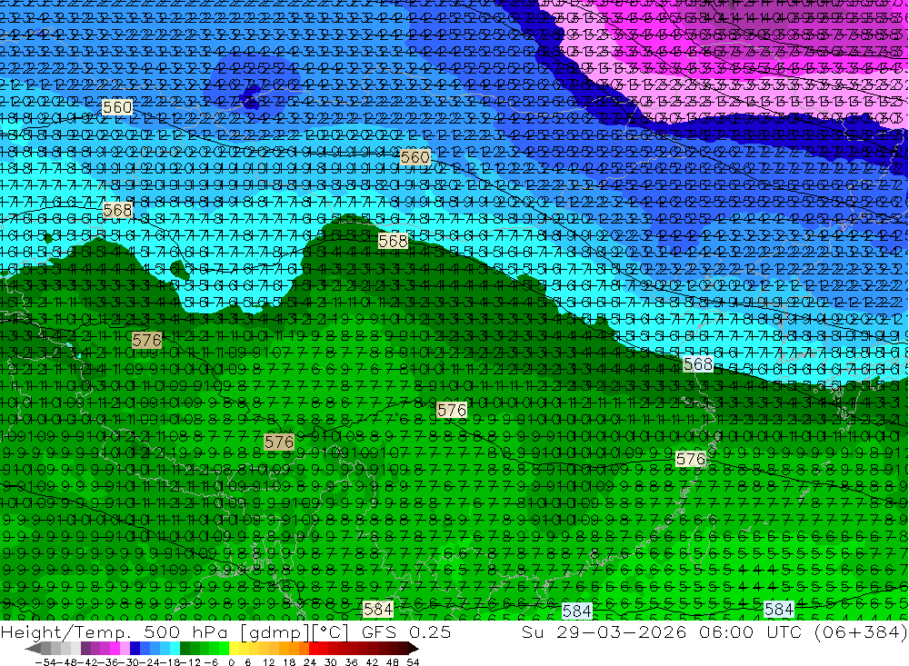Click the leftmost '560' contour label
909x666 pixels.
(x=117, y=107)
